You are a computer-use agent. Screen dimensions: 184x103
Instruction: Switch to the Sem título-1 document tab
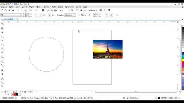9,19
